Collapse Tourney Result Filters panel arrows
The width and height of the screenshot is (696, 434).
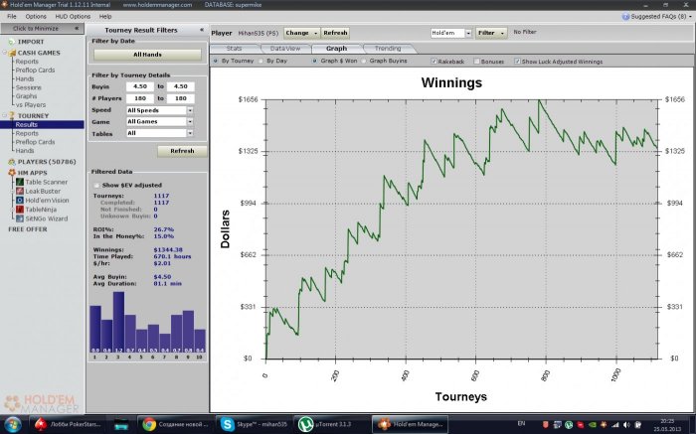pyautogui.click(x=202, y=30)
